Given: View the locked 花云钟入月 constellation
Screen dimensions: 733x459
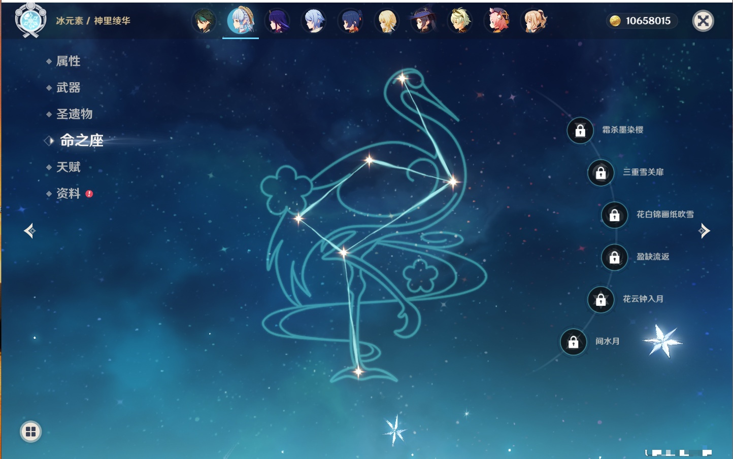Looking at the screenshot, I should pos(601,300).
